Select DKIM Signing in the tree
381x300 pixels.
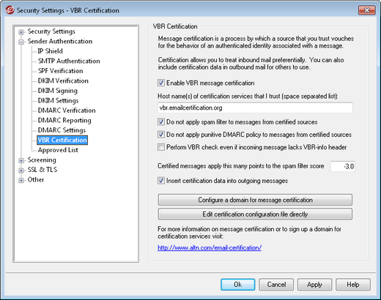[58, 91]
